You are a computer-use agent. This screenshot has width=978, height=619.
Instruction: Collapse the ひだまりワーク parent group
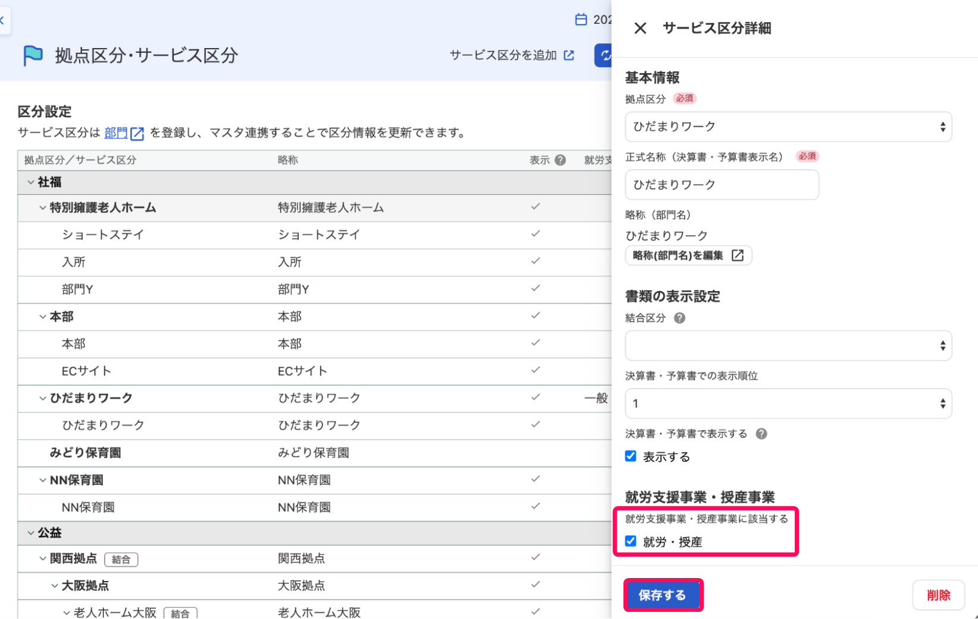coord(43,398)
